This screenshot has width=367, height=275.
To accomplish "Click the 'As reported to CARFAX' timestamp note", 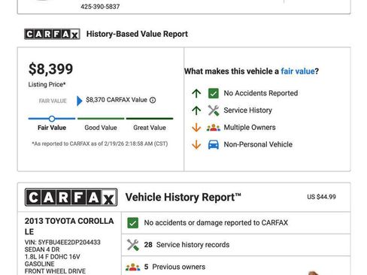I will [100, 144].
